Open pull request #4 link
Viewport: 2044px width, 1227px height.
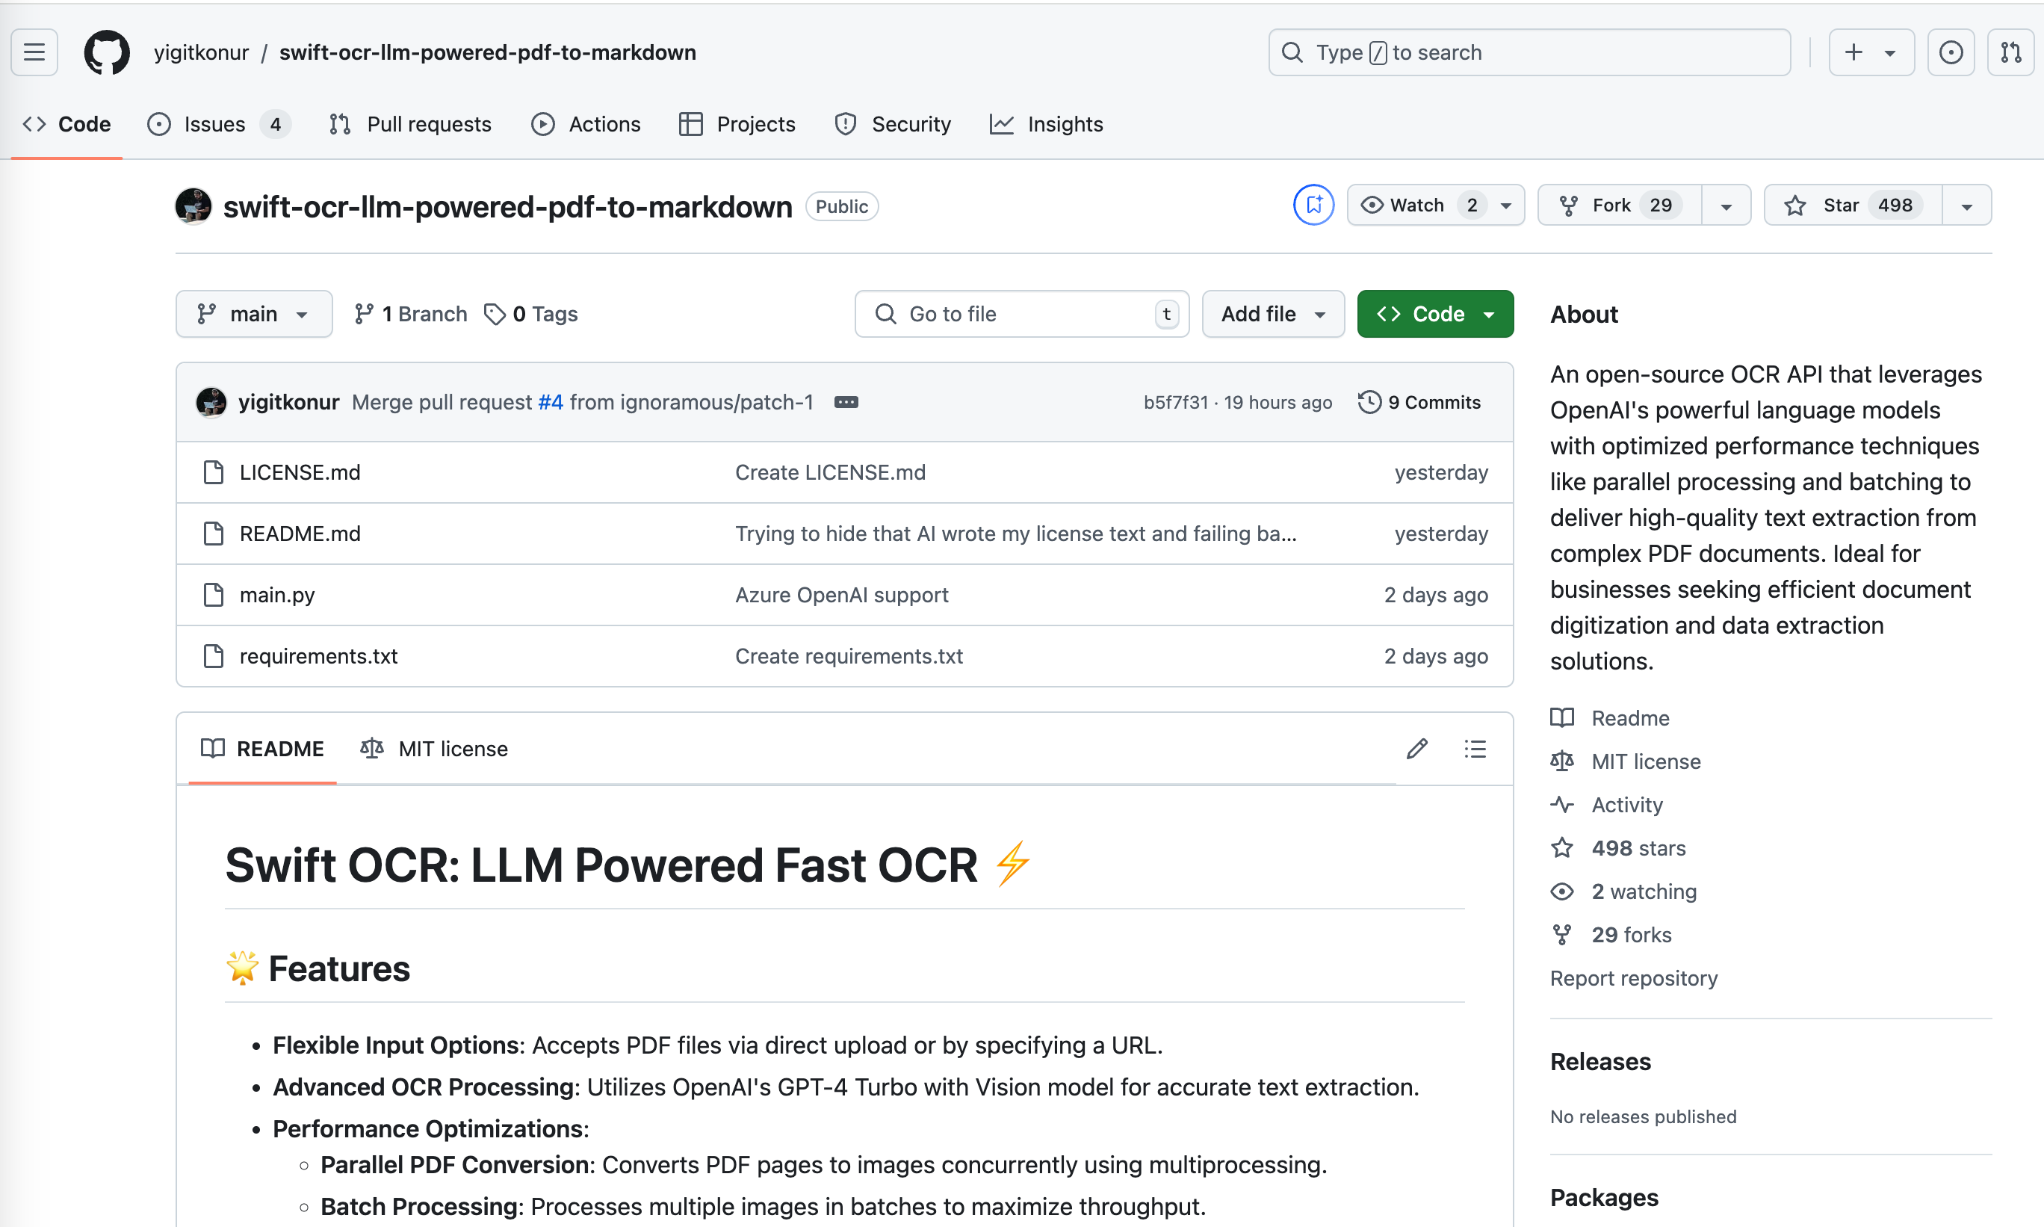tap(551, 402)
